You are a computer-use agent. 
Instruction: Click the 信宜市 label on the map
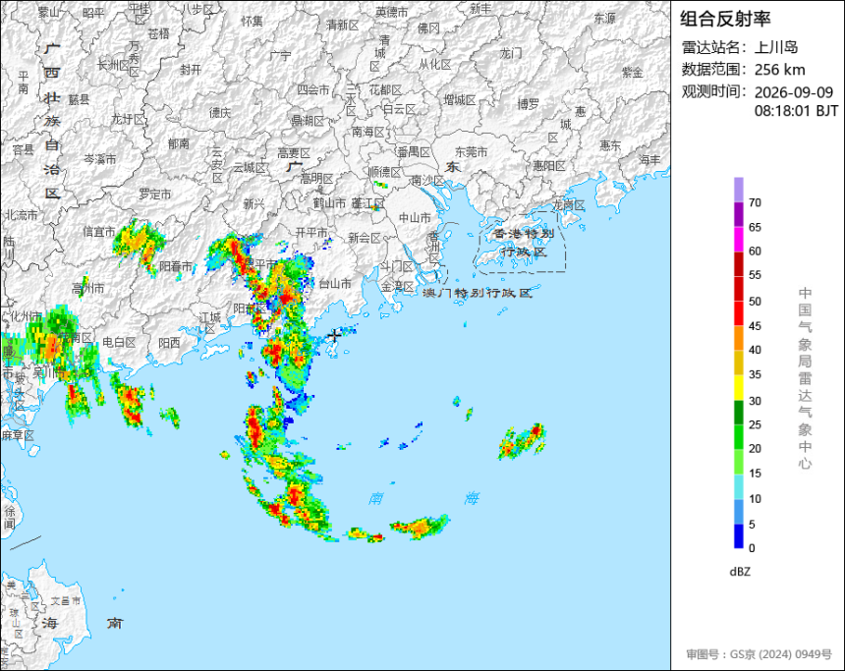point(99,232)
